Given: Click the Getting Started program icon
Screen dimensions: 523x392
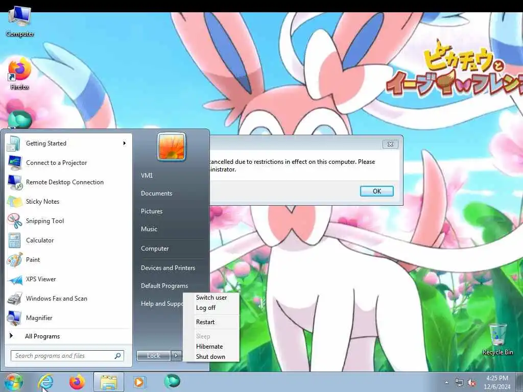Looking at the screenshot, I should (x=14, y=143).
